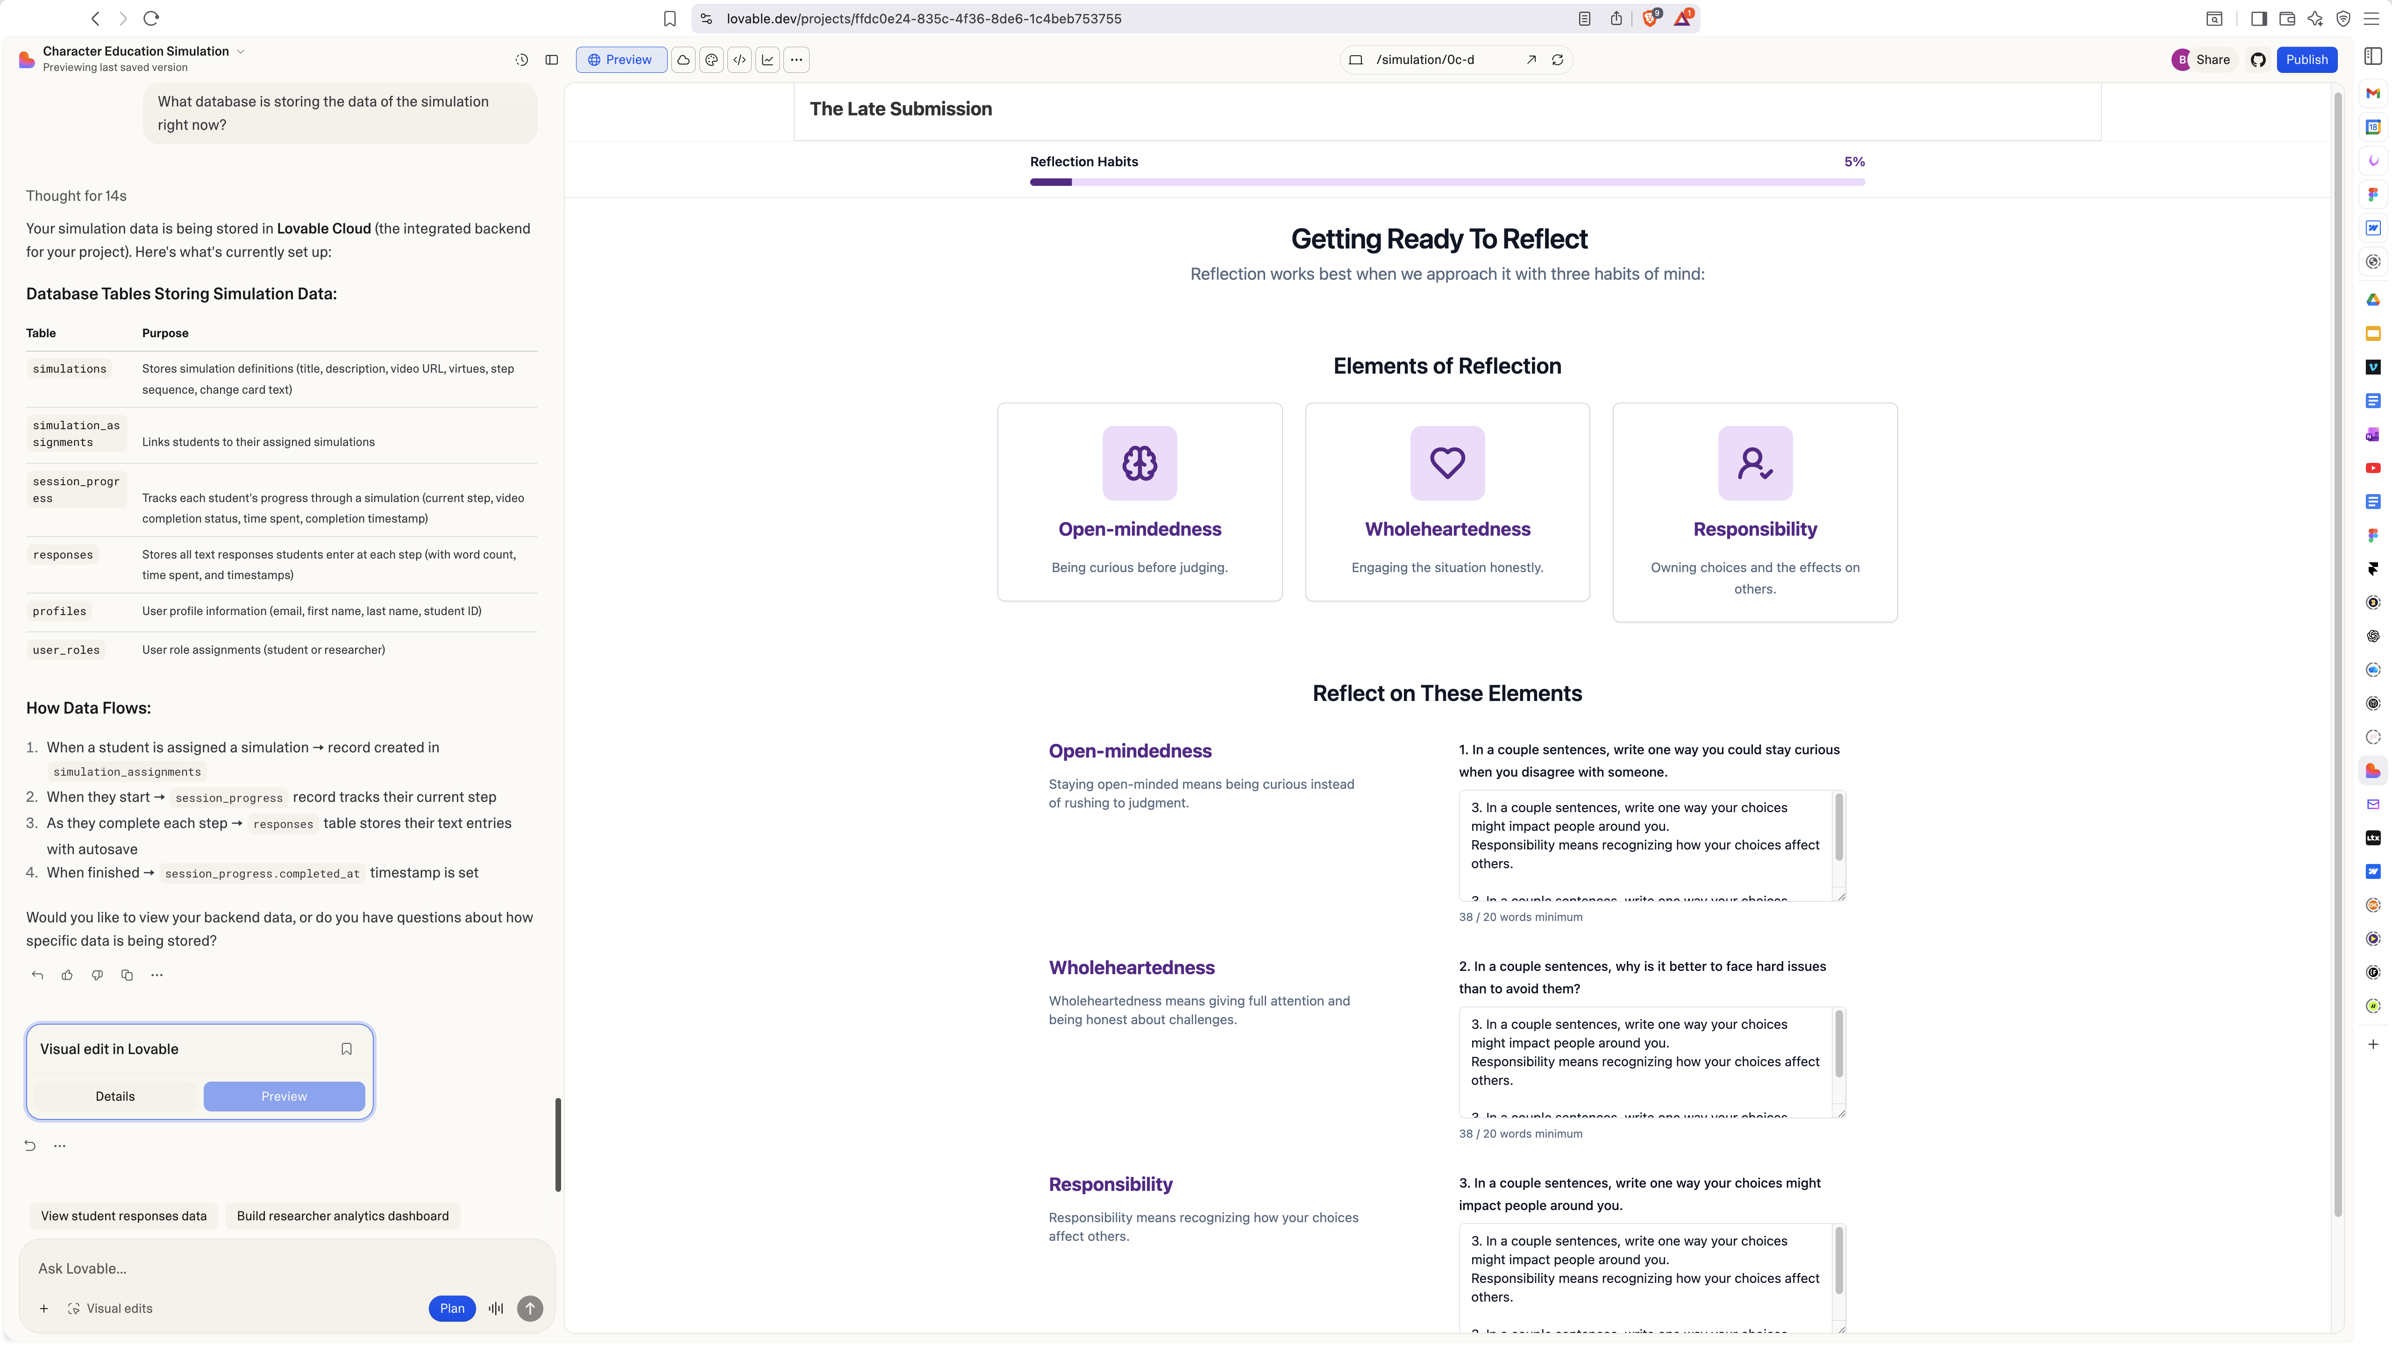The height and width of the screenshot is (1345, 2392).
Task: Open the analytics chart view
Action: tap(768, 59)
